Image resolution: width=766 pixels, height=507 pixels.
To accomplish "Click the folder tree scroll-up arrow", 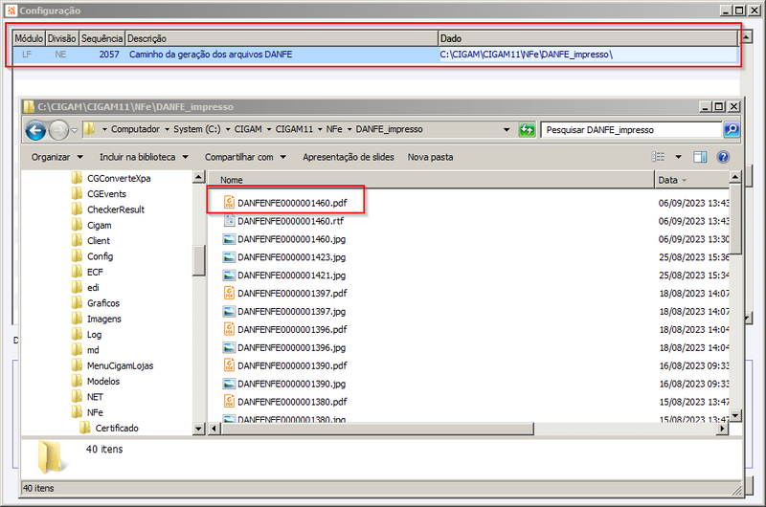I will click(x=198, y=177).
